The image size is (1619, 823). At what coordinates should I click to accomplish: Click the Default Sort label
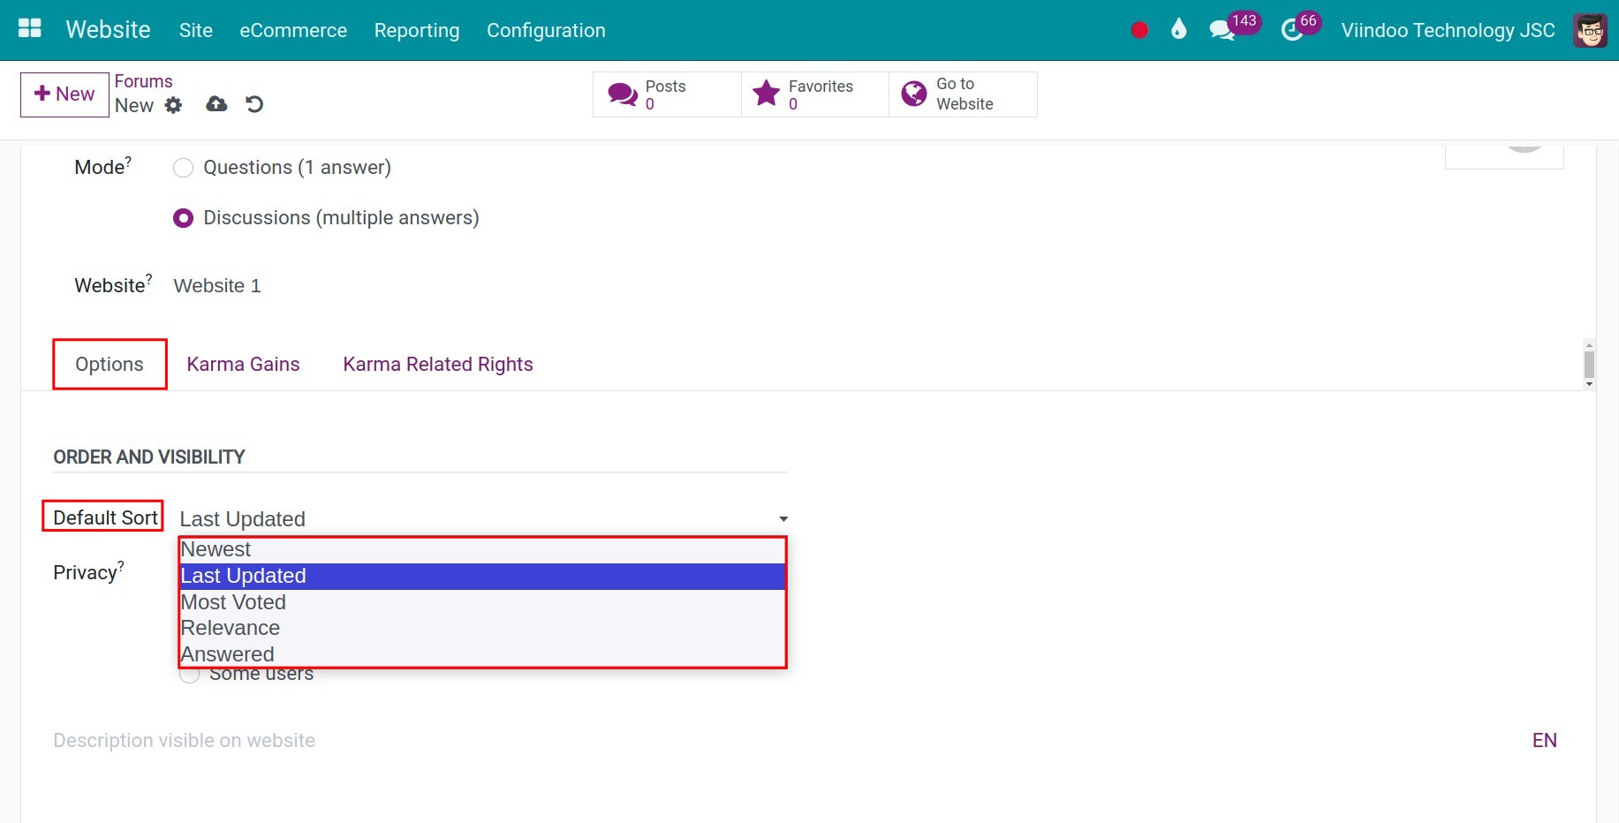tap(105, 517)
